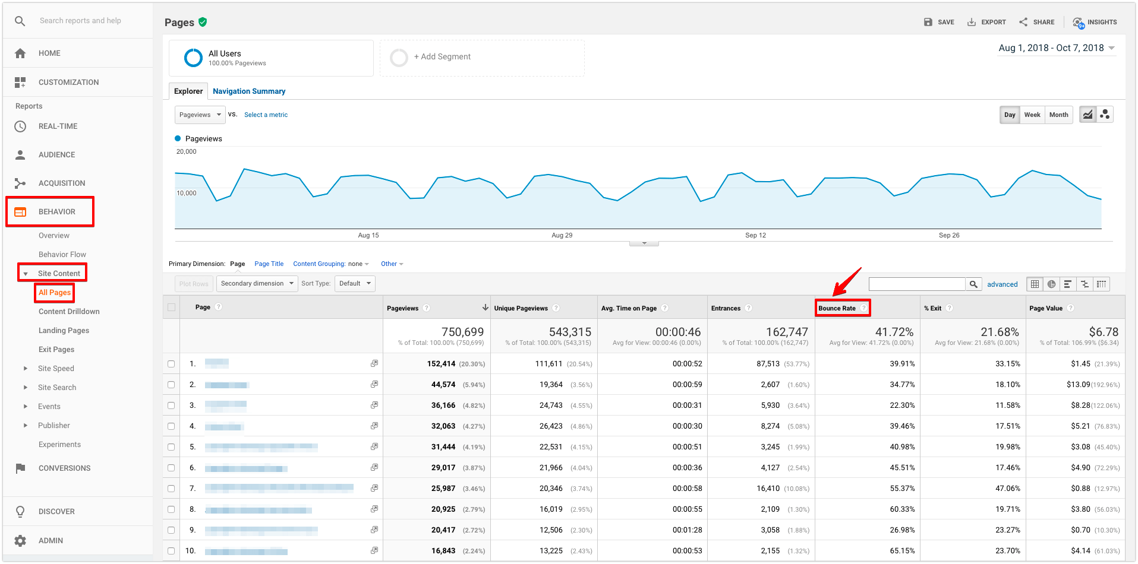Open the Other primary dimension dropdown
The height and width of the screenshot is (564, 1138).
(x=392, y=264)
